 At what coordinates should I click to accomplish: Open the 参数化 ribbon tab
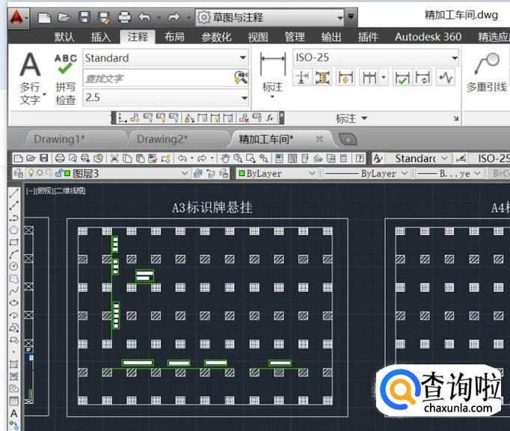(x=216, y=37)
